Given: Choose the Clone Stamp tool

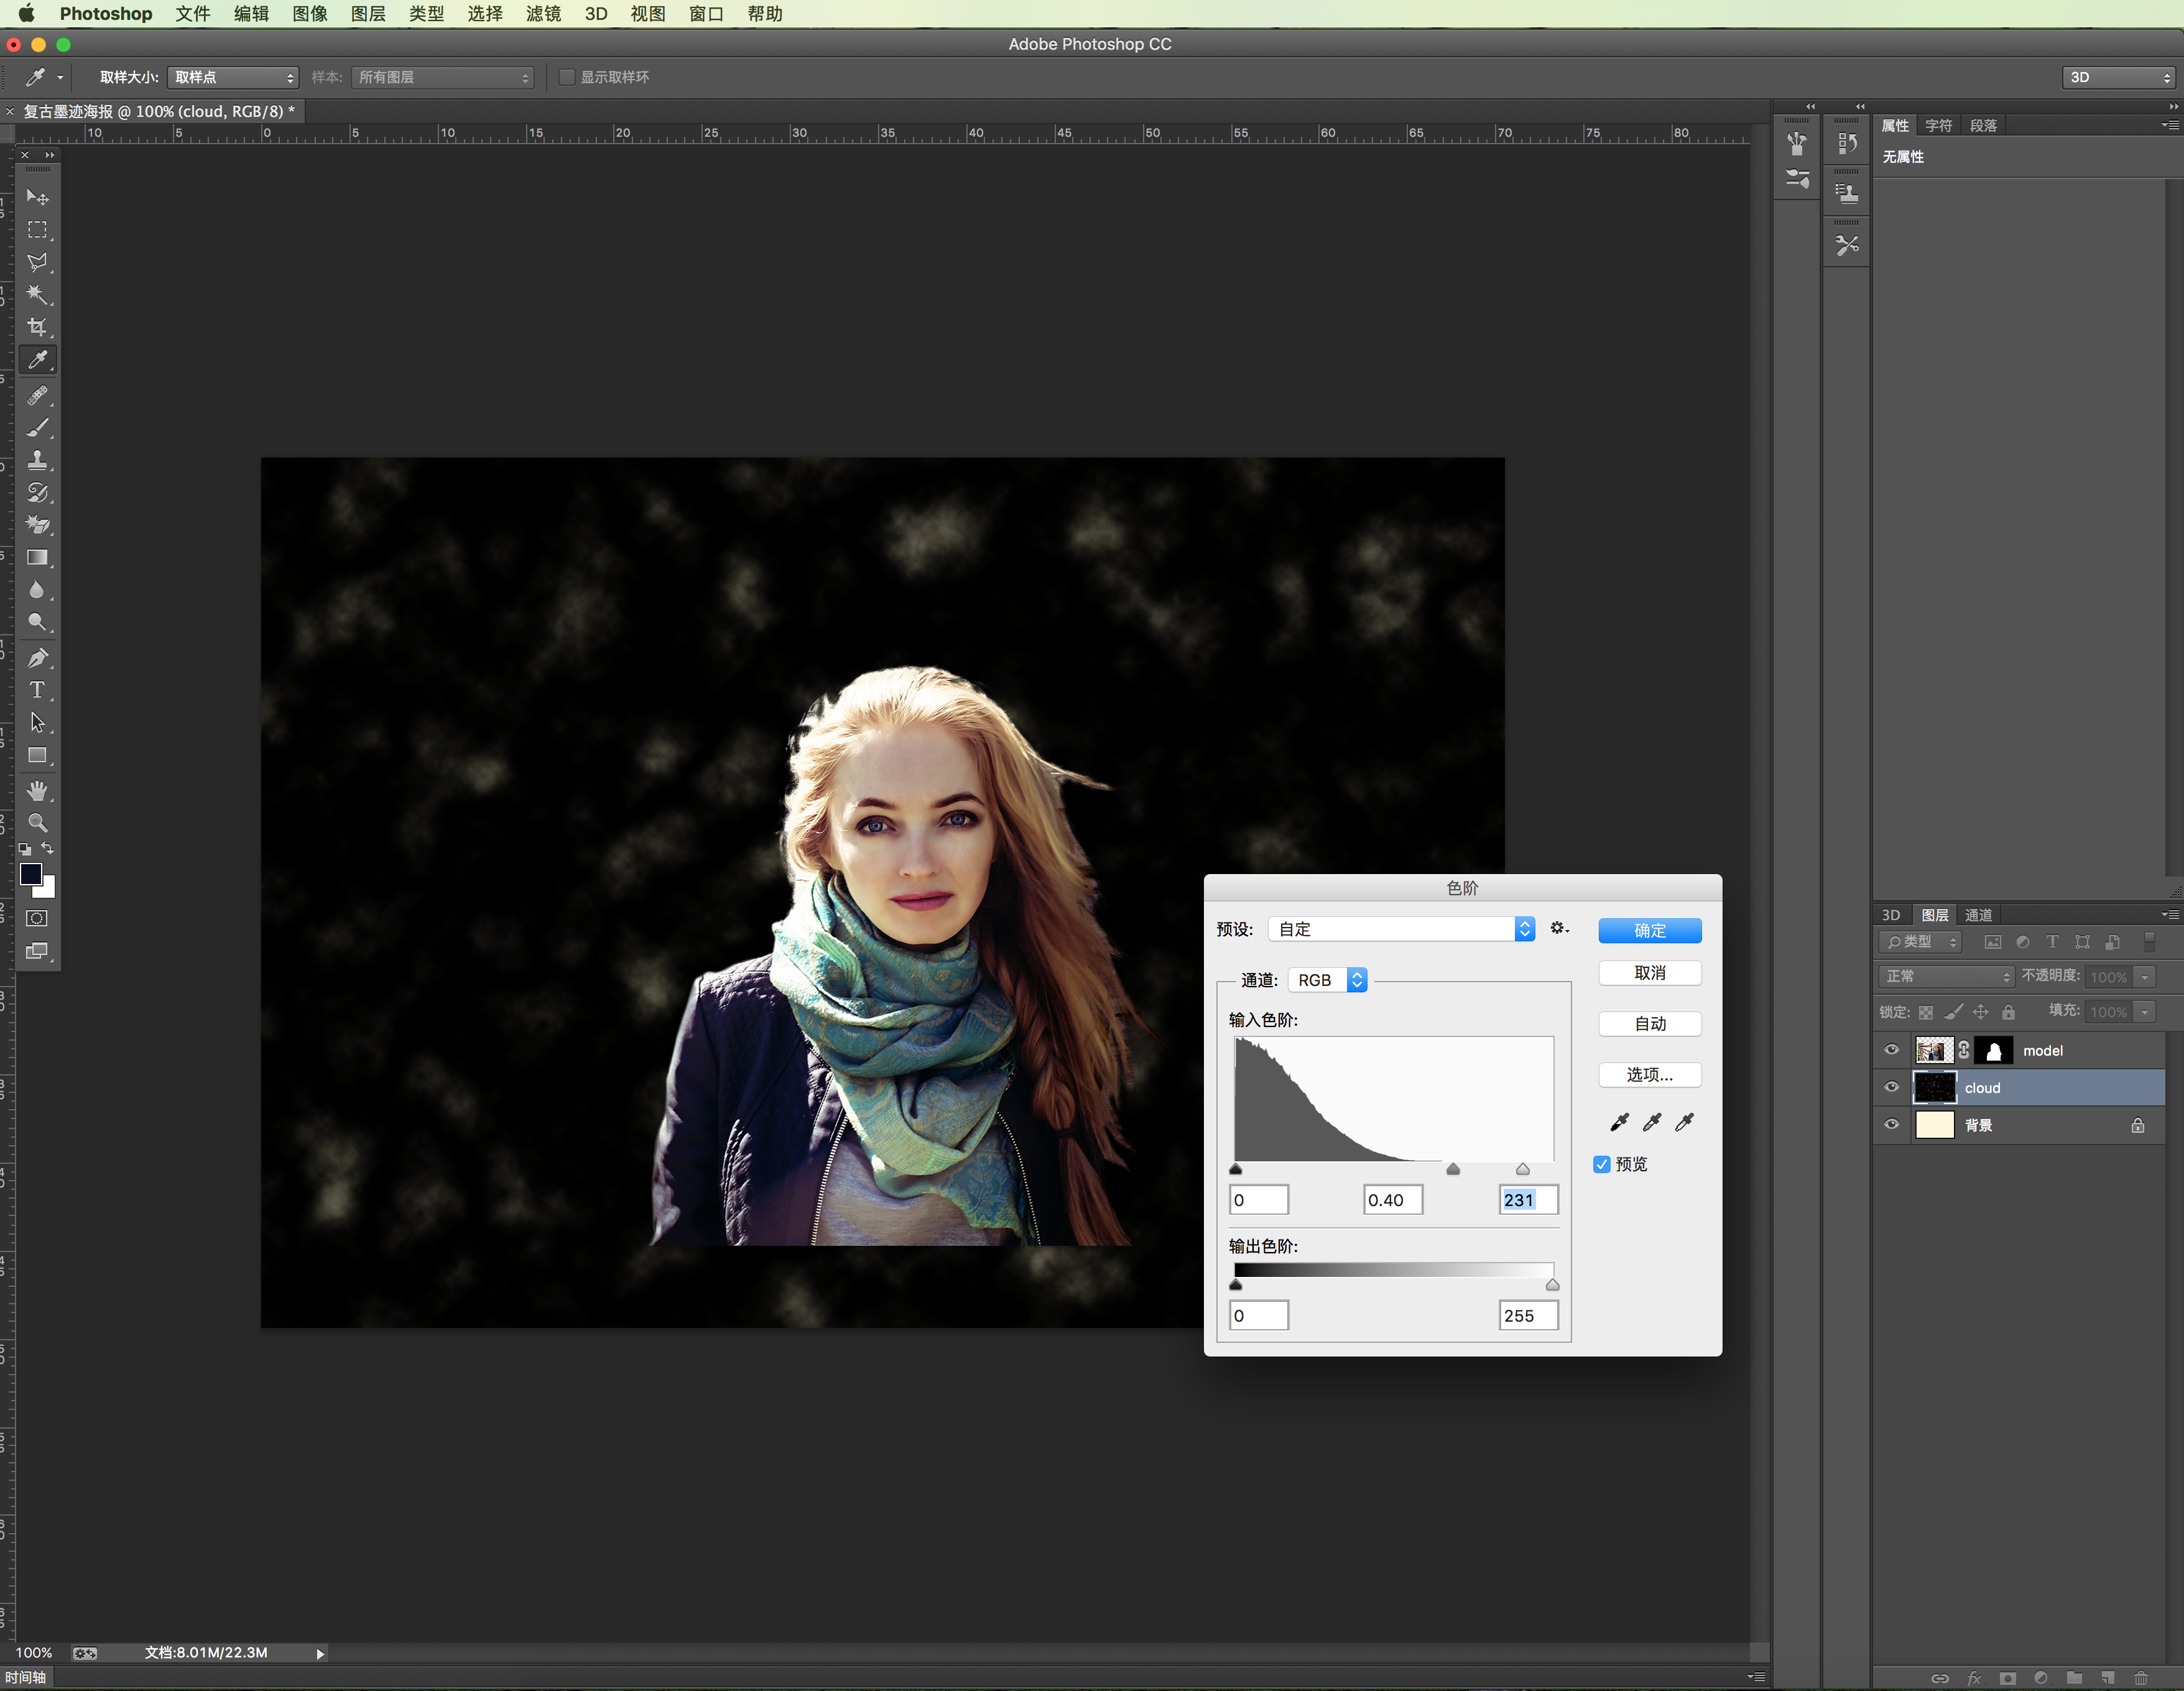Looking at the screenshot, I should pyautogui.click(x=37, y=460).
